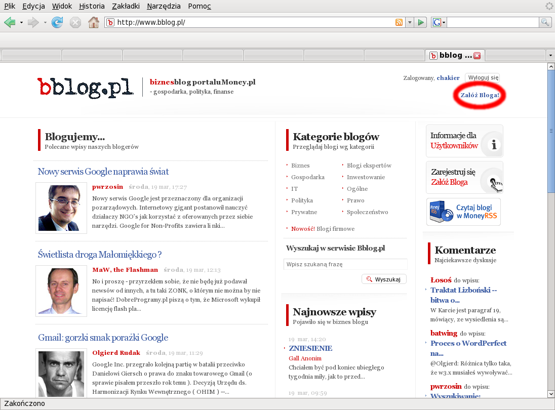The width and height of the screenshot is (555, 410).
Task: Click the RSS feed icon in address bar
Action: click(x=399, y=22)
